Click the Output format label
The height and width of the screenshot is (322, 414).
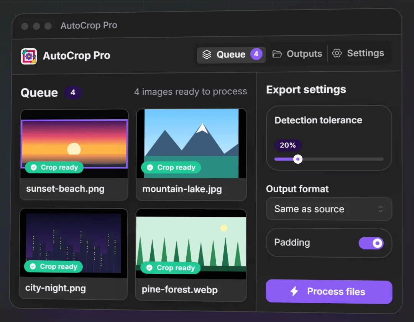point(297,189)
